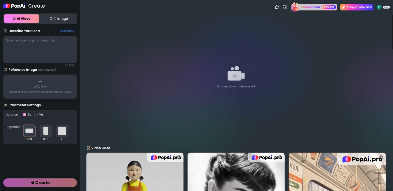Open the profile avatar labeled P

pos(379,7)
